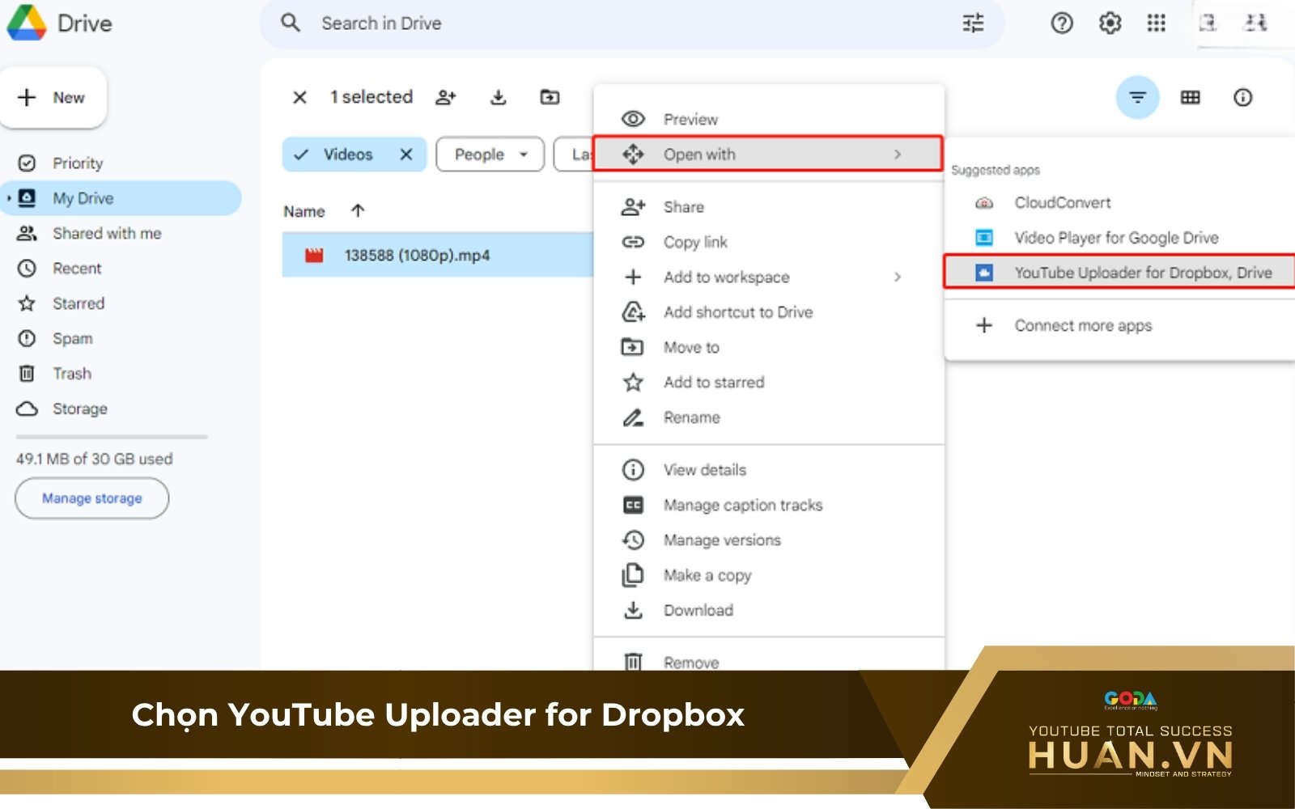Open with YouTube Uploader for Dropbox, Drive
The height and width of the screenshot is (809, 1295).
coord(1119,273)
